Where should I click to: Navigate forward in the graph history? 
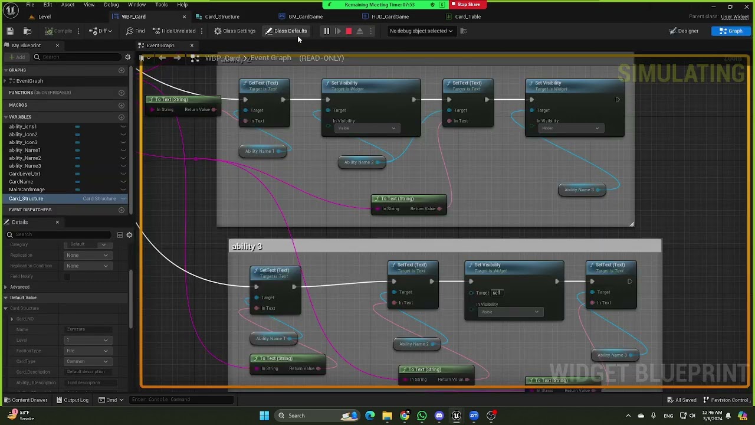tap(177, 58)
